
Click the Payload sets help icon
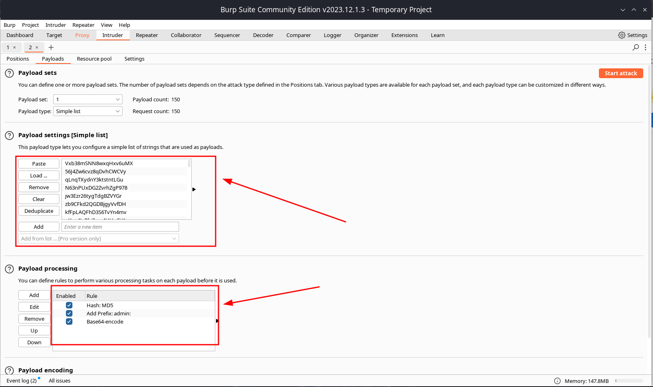point(9,73)
